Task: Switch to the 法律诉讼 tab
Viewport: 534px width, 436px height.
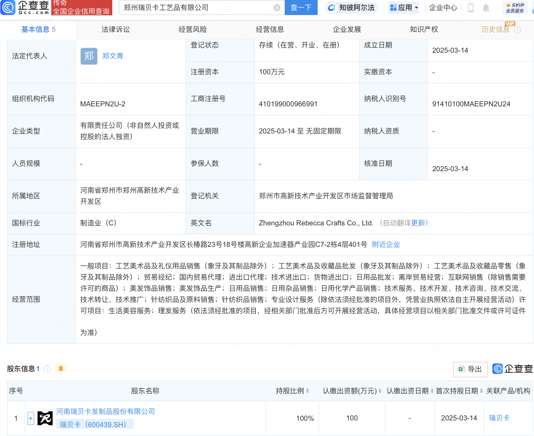Action: [x=116, y=29]
